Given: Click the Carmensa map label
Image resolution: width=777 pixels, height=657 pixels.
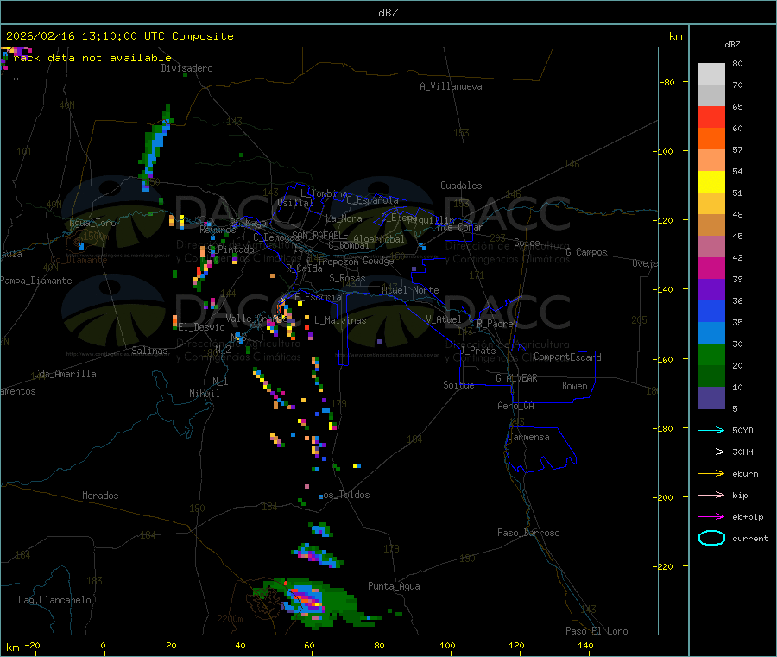Looking at the screenshot, I should coord(528,437).
